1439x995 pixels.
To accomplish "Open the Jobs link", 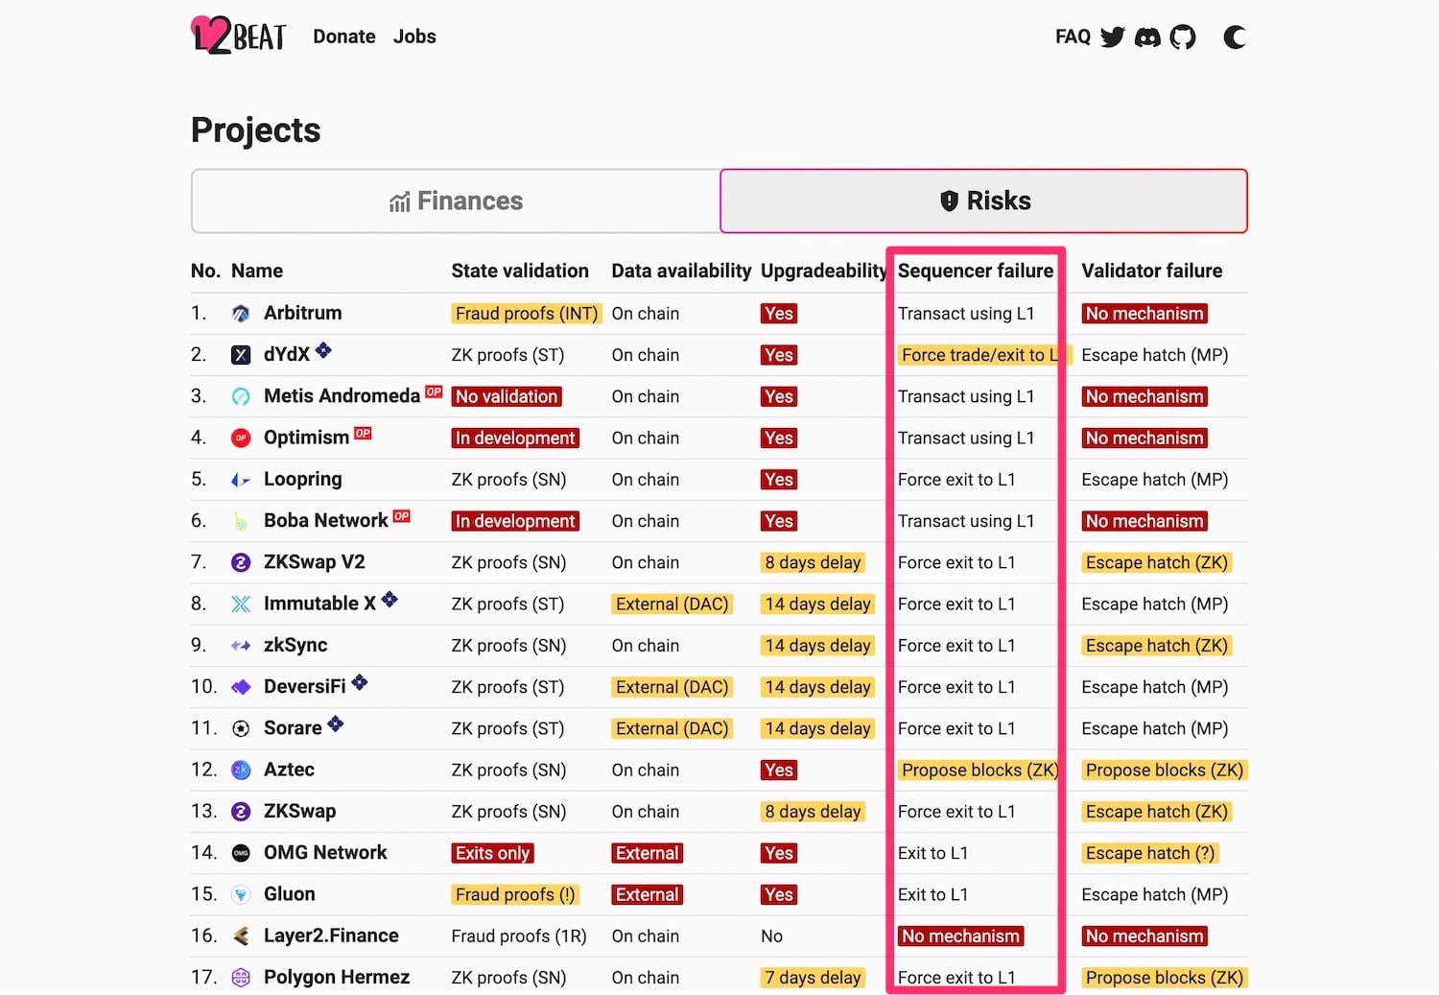I will (414, 36).
